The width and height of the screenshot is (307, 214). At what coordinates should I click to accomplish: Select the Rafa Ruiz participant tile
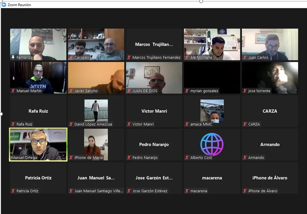tap(38, 111)
